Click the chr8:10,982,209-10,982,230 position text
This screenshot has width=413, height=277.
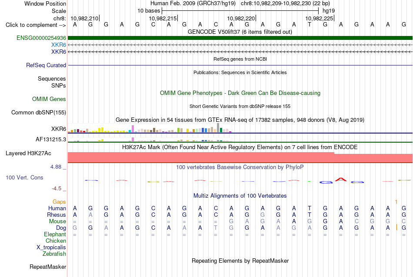[x=285, y=3]
